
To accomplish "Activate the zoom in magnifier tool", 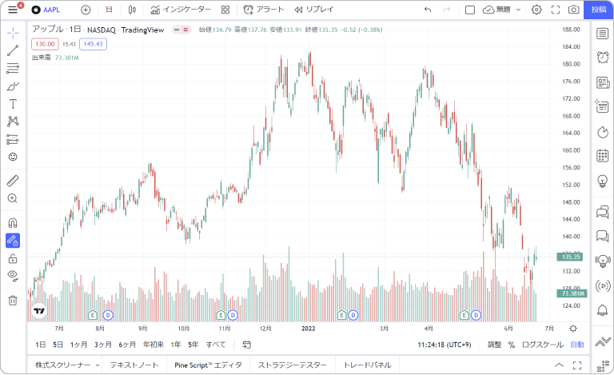I will pyautogui.click(x=13, y=198).
